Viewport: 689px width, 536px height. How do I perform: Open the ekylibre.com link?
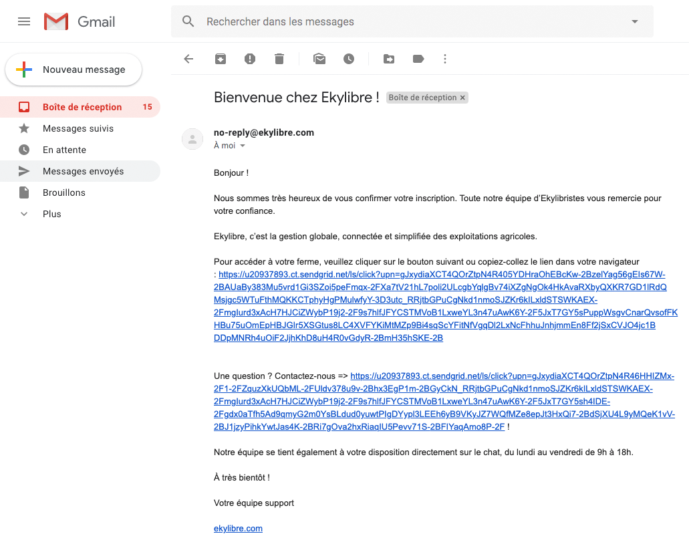click(x=238, y=529)
